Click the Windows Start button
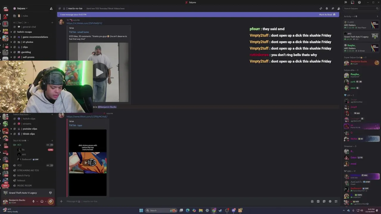Viewport: 381px width, 214px height. click(141, 210)
